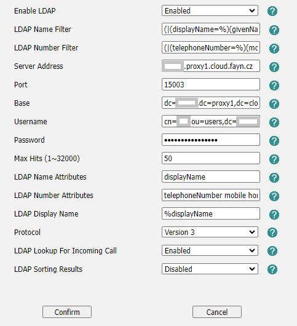The width and height of the screenshot is (297, 326).
Task: View help for Password field
Action: point(274,141)
